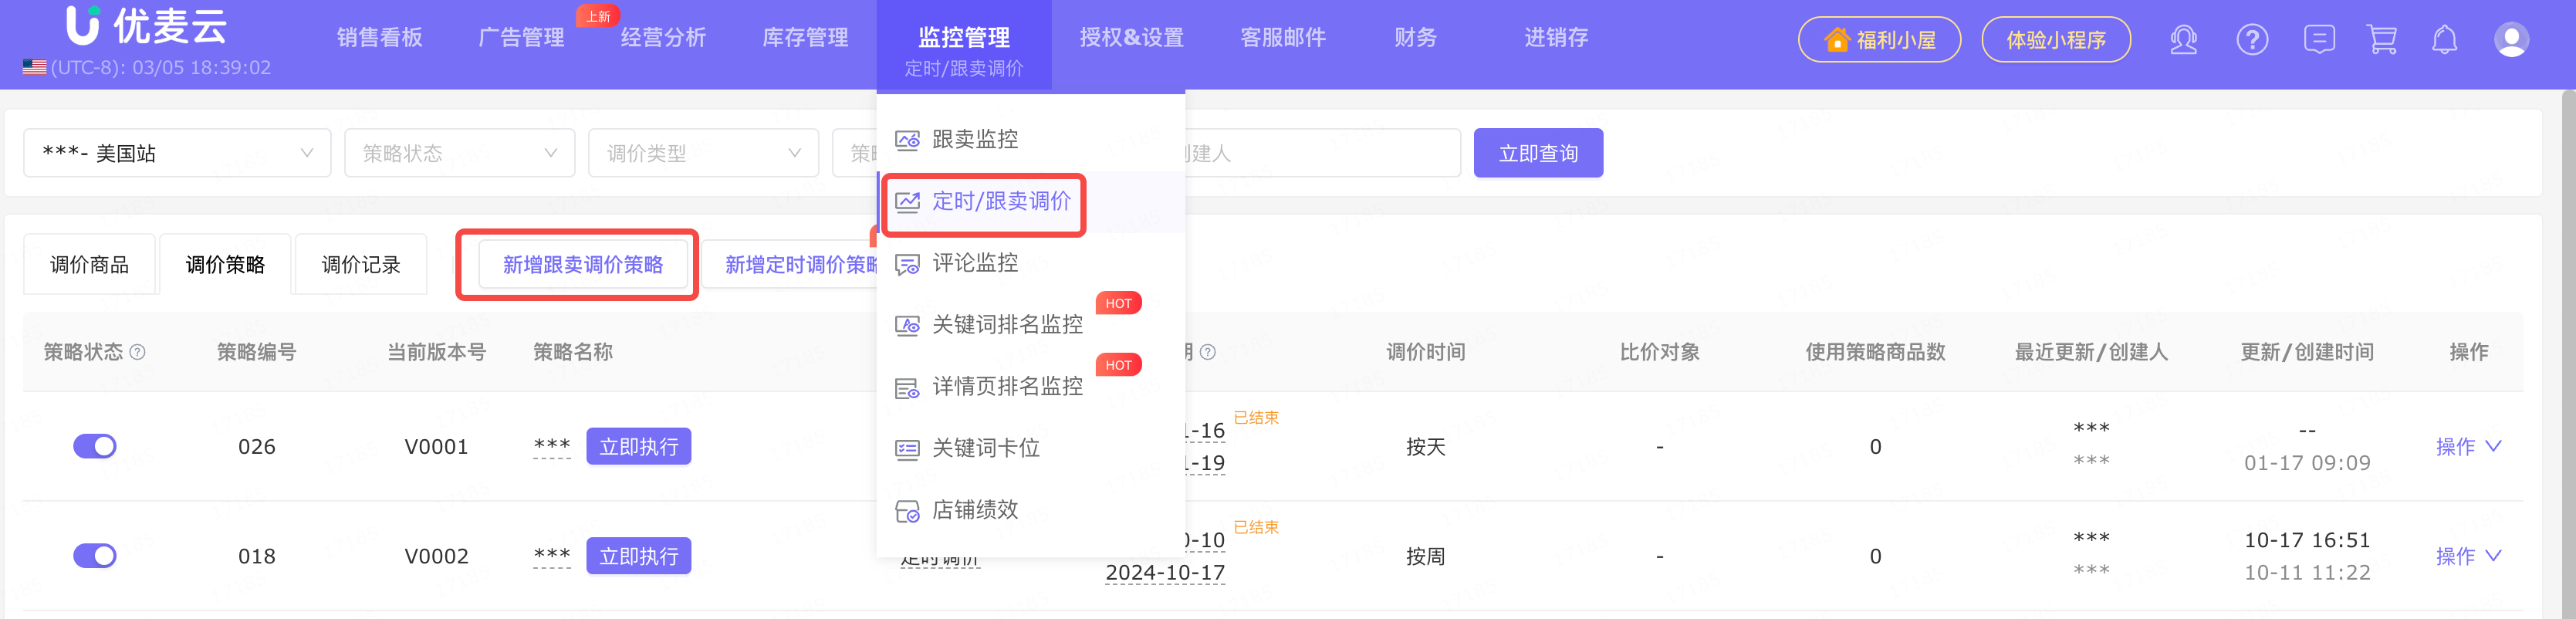Click the 店铺绩效 menu icon
The width and height of the screenshot is (2576, 619).
[907, 511]
